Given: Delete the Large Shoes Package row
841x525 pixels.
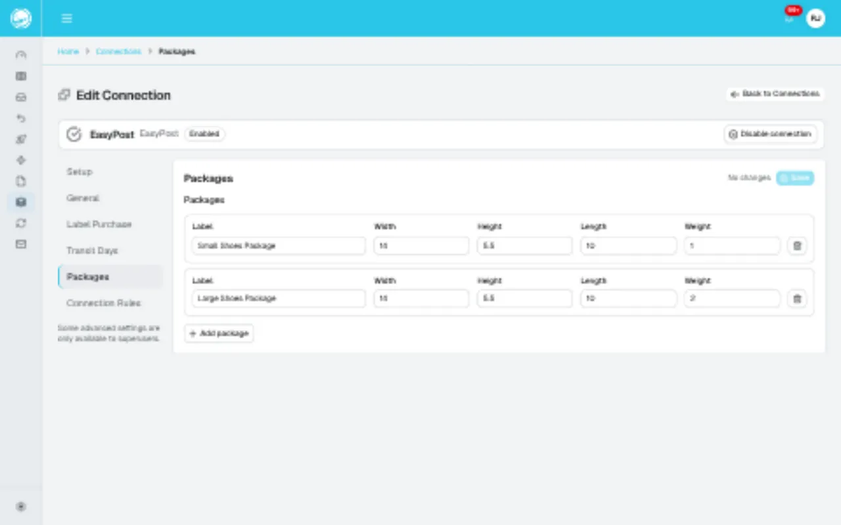Looking at the screenshot, I should 797,299.
